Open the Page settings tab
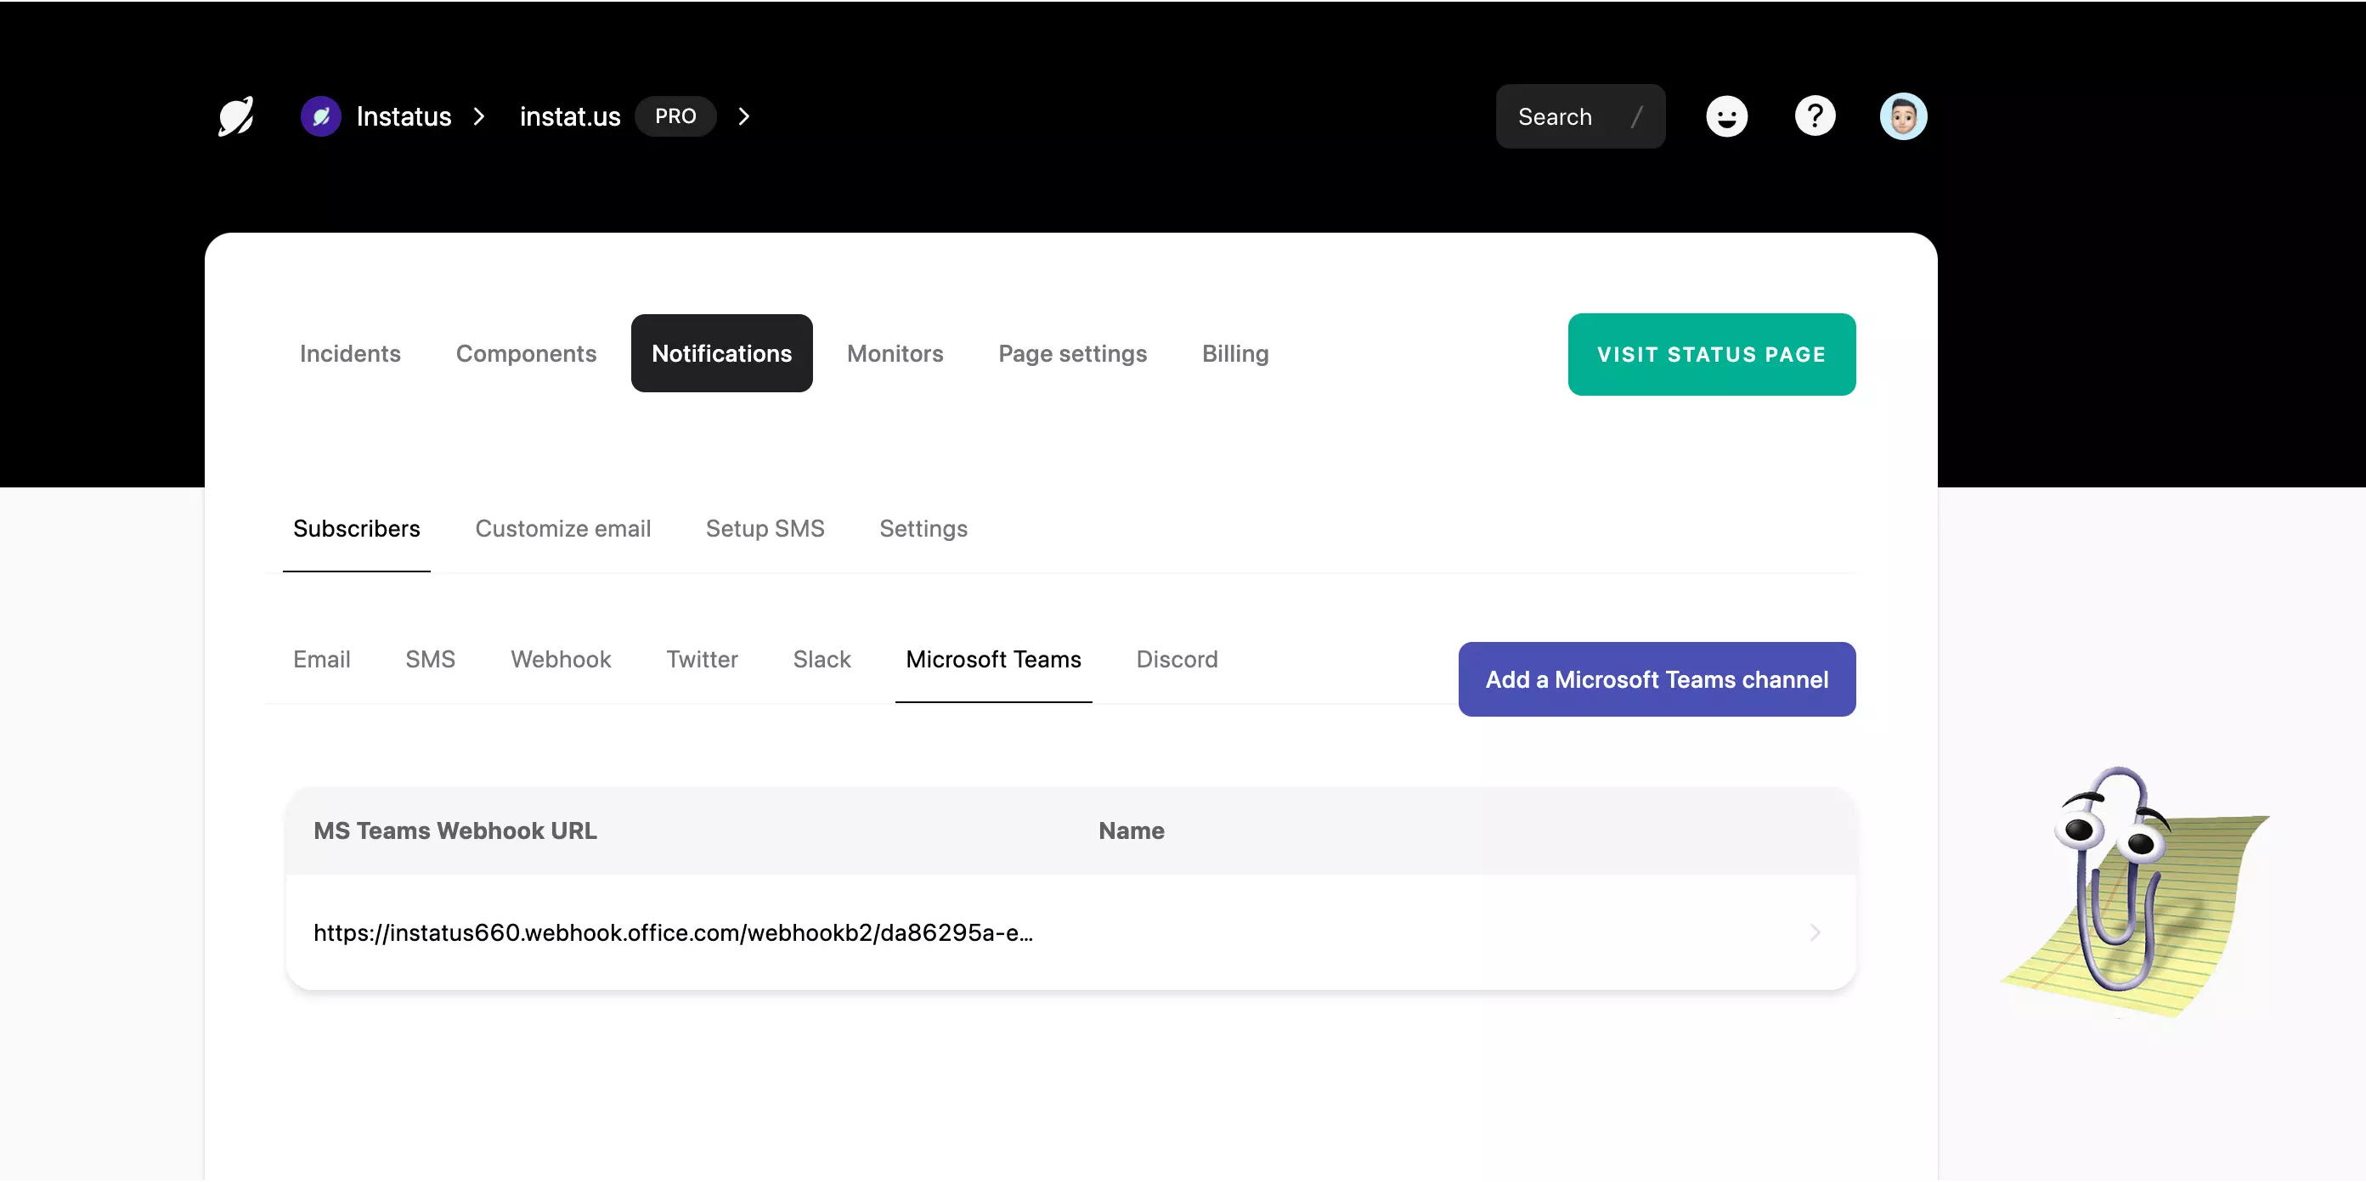This screenshot has height=1182, width=2366. click(x=1073, y=353)
